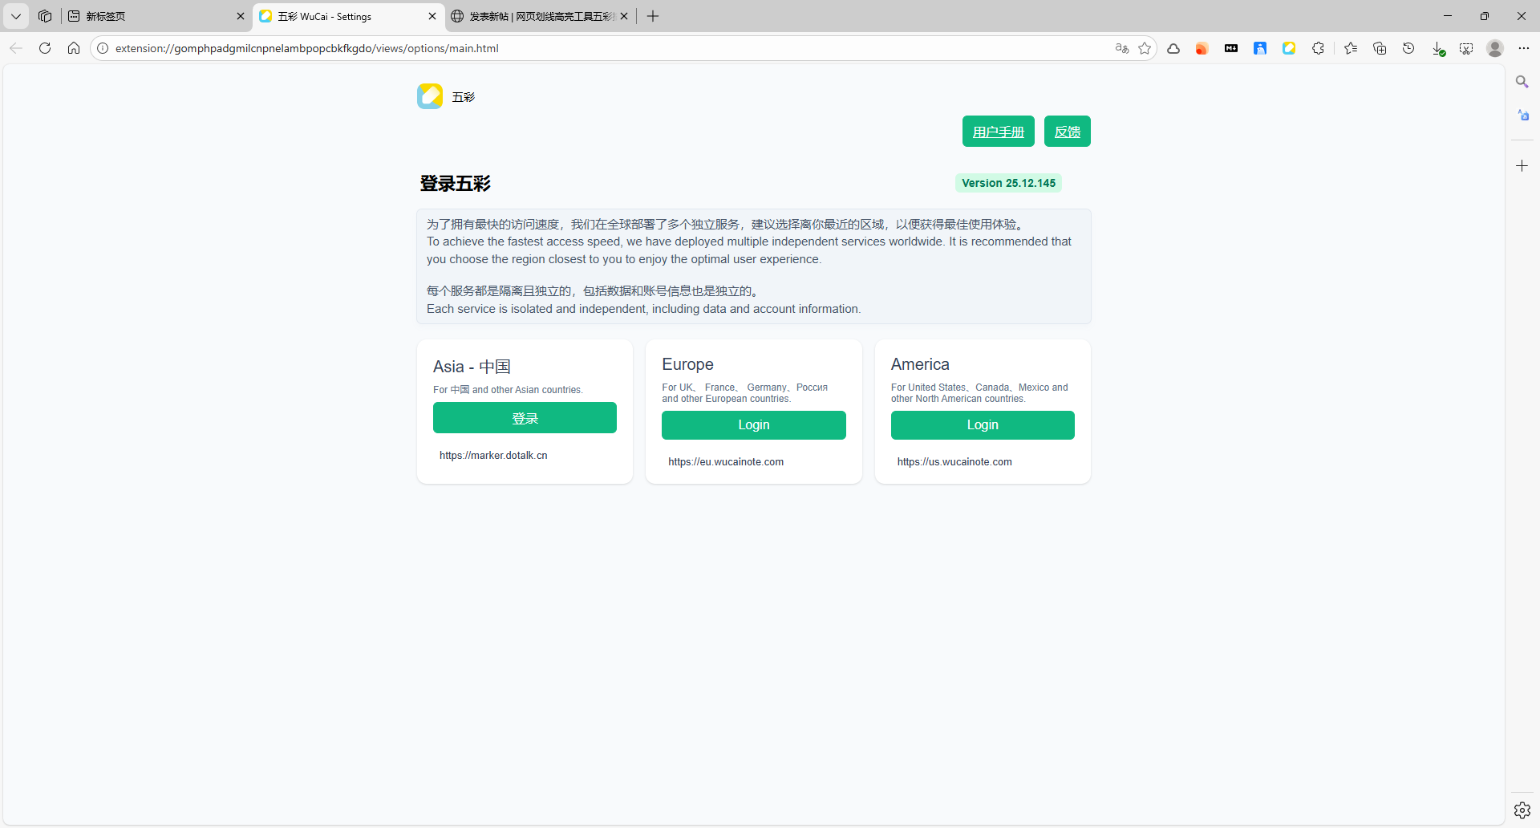
Task: Click the WuCai extension icon in the toolbar
Action: pyautogui.click(x=1289, y=48)
